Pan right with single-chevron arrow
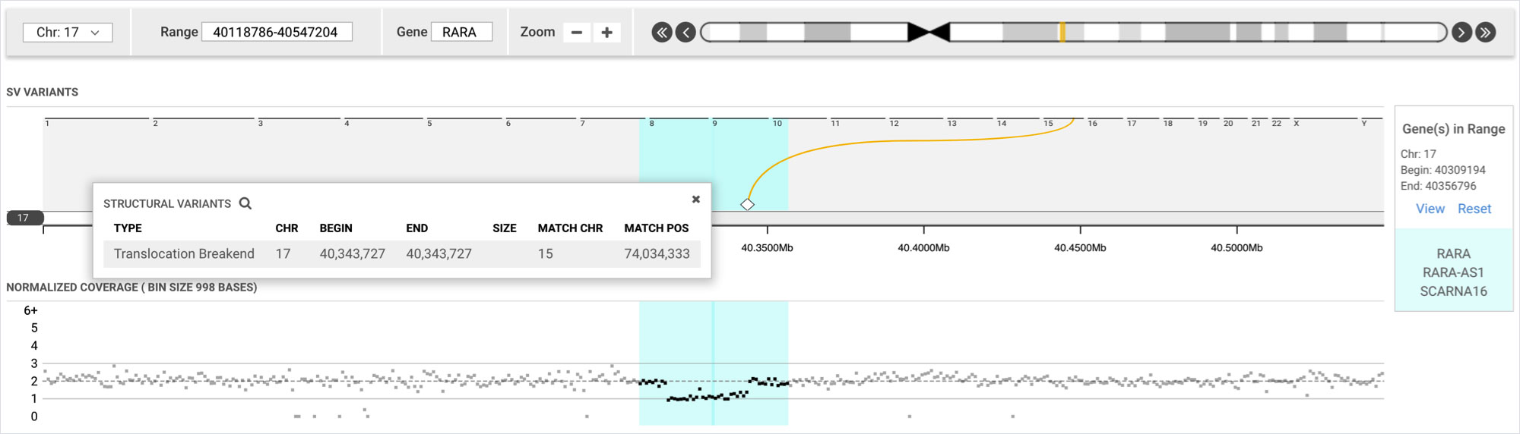The image size is (1520, 434). [x=1461, y=33]
